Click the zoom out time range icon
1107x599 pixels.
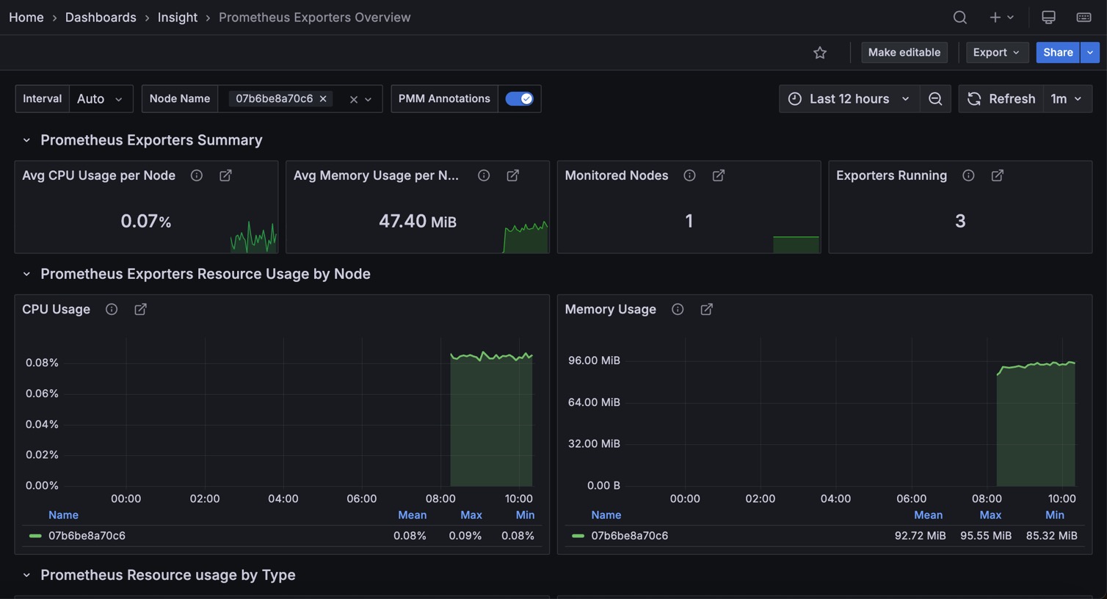pyautogui.click(x=934, y=98)
